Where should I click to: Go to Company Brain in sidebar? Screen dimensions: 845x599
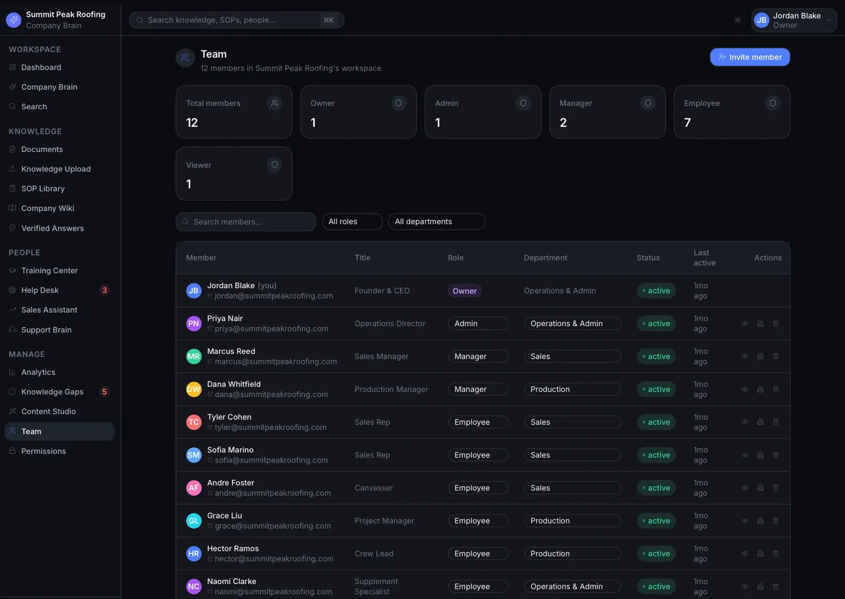(59, 87)
